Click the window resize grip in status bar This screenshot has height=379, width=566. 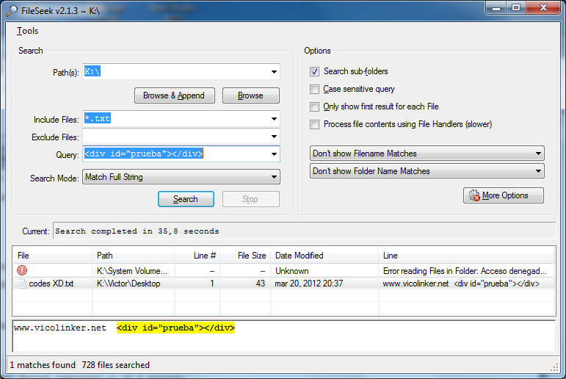554,367
